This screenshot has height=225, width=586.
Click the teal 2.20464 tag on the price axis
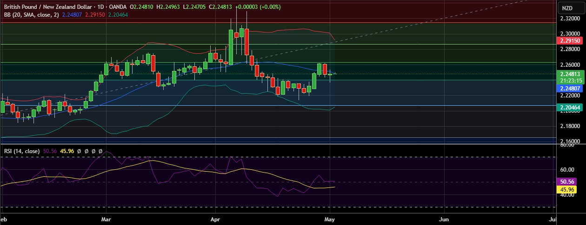pyautogui.click(x=570, y=107)
